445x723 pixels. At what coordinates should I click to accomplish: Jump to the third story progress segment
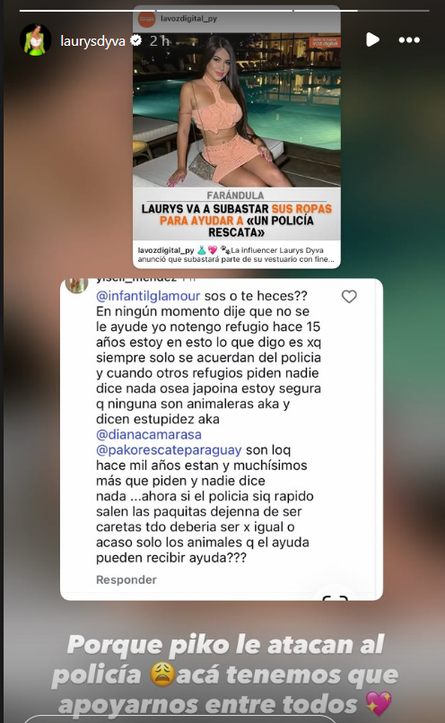pos(362,10)
